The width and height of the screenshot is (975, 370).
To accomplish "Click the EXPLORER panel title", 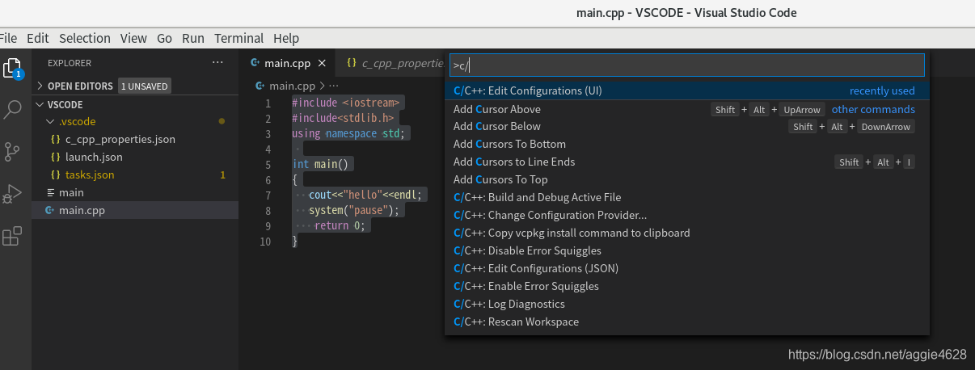I will 70,63.
